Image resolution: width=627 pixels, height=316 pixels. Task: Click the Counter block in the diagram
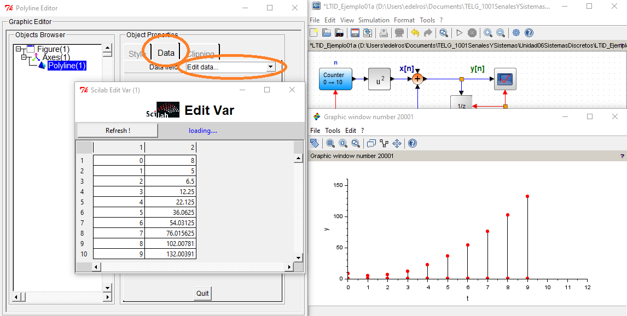point(334,79)
